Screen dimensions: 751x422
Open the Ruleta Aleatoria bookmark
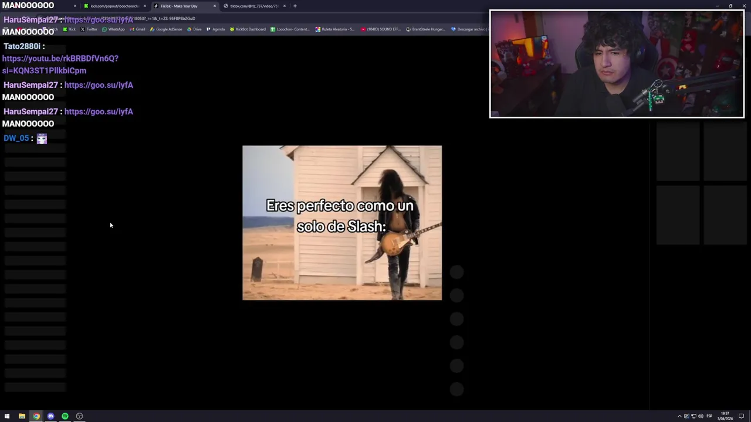pyautogui.click(x=335, y=29)
